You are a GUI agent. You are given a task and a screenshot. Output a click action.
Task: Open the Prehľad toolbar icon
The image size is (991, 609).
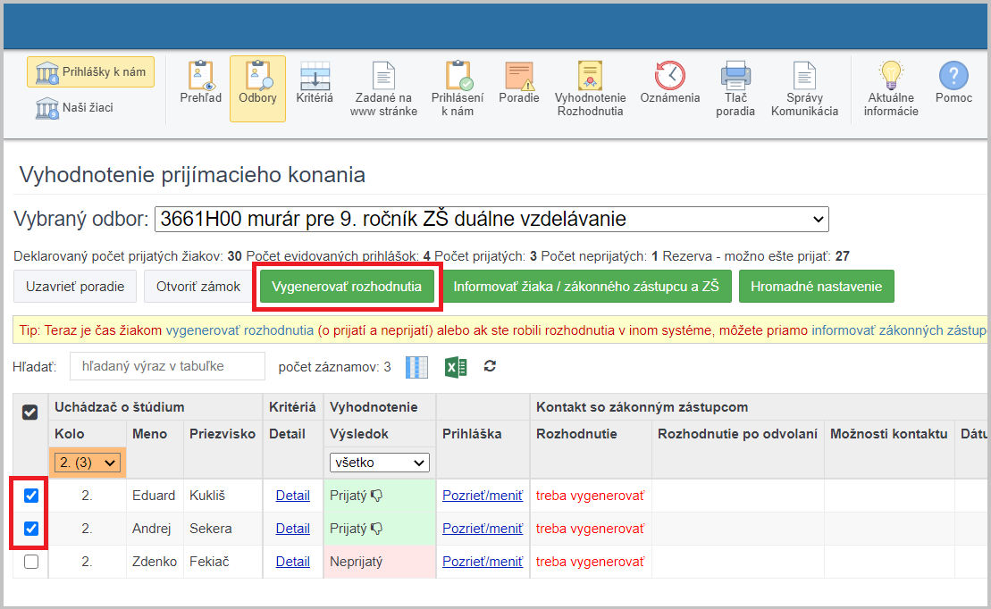click(200, 83)
